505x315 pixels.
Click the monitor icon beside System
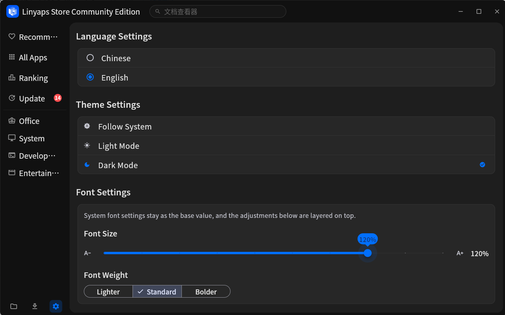coord(12,138)
